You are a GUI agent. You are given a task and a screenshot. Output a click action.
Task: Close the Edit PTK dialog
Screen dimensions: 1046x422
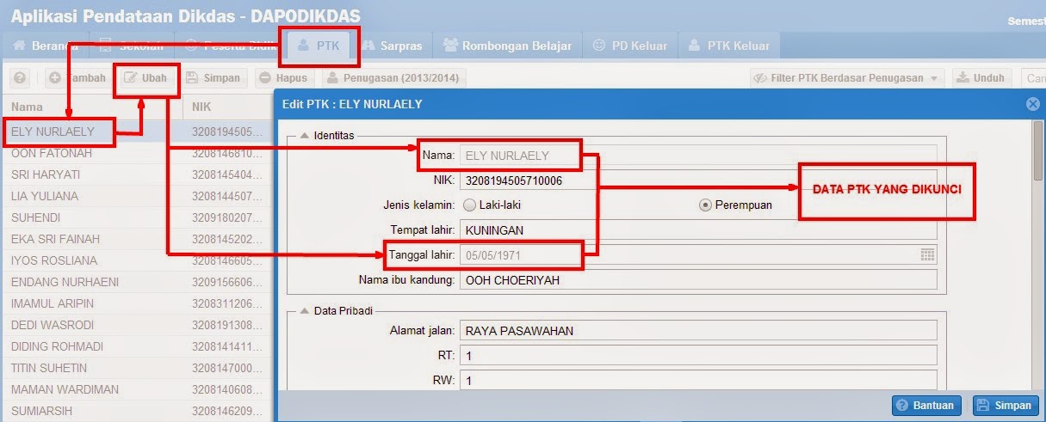pyautogui.click(x=1032, y=104)
